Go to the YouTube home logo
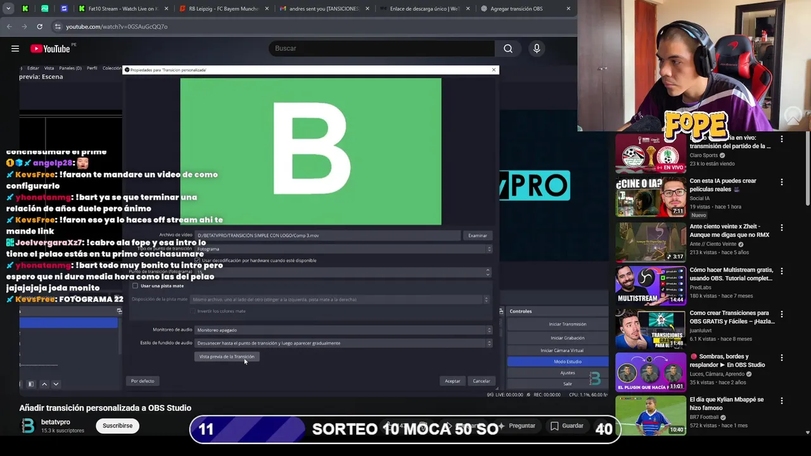 tap(50, 49)
